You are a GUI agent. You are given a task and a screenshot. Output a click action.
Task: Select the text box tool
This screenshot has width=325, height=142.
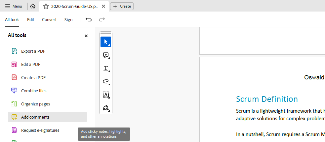click(106, 95)
